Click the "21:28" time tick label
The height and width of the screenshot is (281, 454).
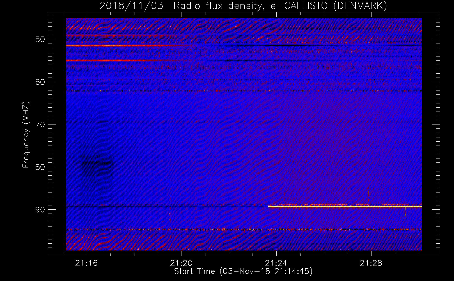(x=371, y=263)
